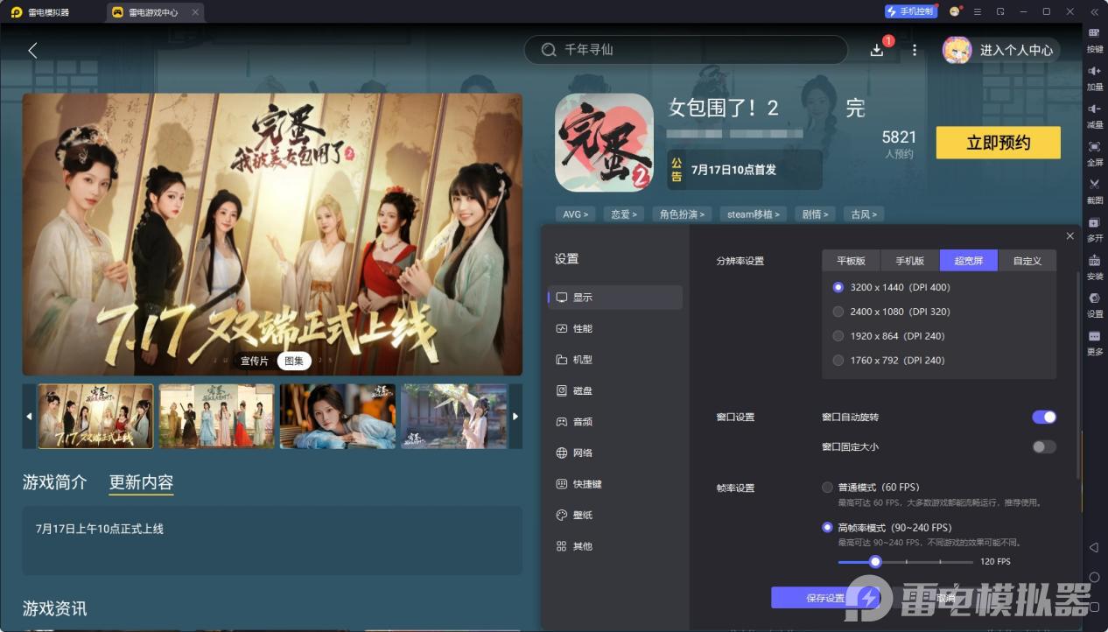This screenshot has height=632, width=1108.
Task: Switch to 手机版 resolution tab
Action: 909,261
